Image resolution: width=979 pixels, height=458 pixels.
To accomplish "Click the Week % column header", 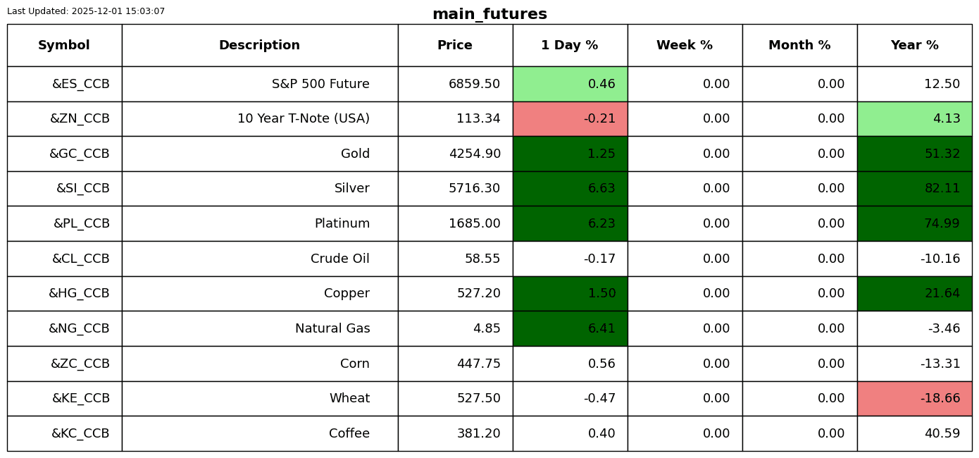I will click(x=685, y=46).
